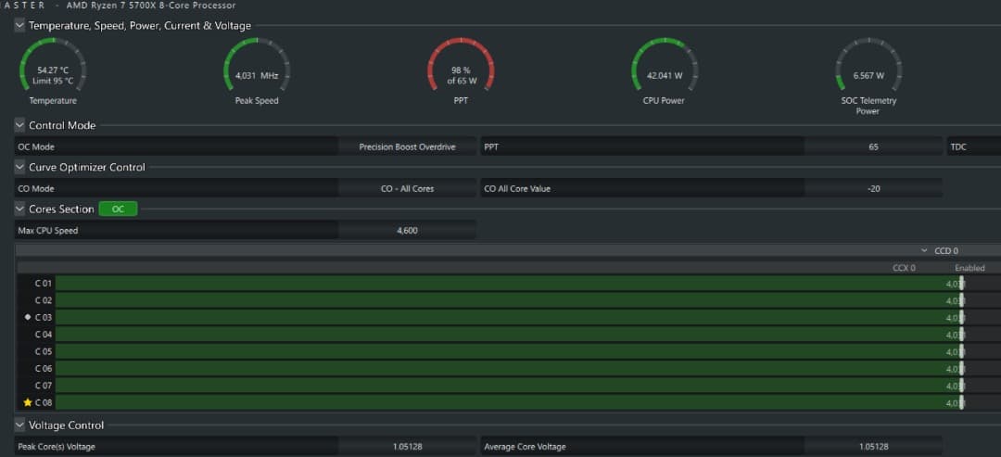Click the CCX 0 label
Viewport: 1001px width, 457px height.
pos(904,268)
